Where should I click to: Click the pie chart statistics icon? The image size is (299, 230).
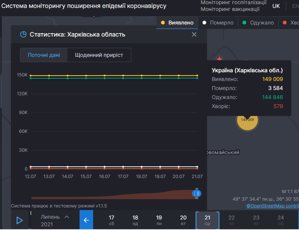tap(23, 35)
